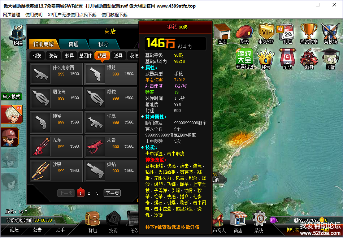Image resolution: width=343 pixels, height=238 pixels.
Task: Select 什么鬼东西 weapon item
Action: 56,74
